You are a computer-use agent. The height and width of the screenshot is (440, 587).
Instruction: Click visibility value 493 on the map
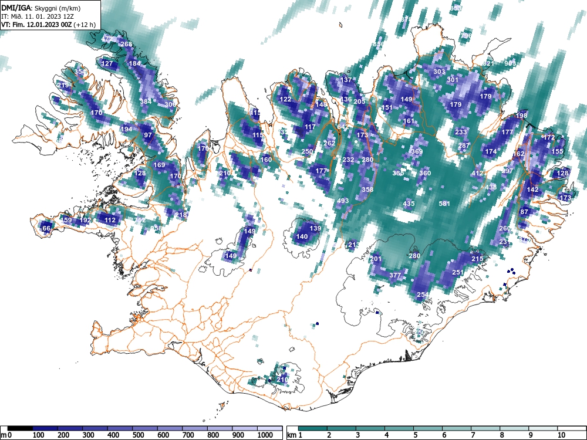(343, 201)
